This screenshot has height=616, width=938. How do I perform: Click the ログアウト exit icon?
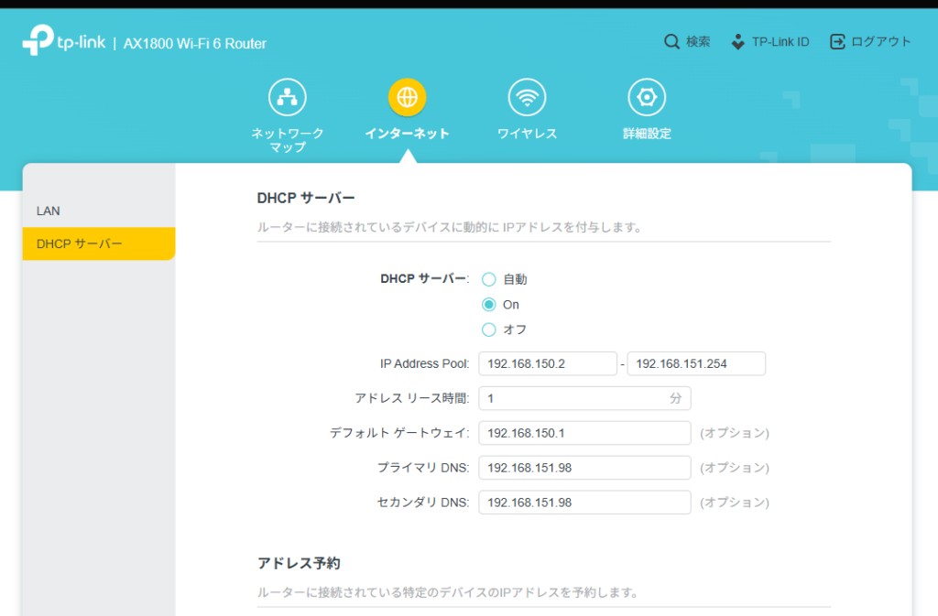point(836,41)
